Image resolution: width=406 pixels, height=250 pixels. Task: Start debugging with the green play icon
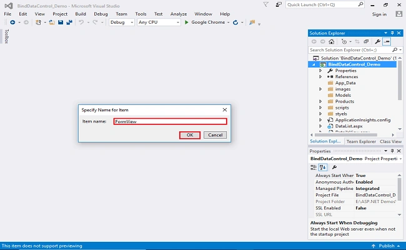click(x=186, y=22)
